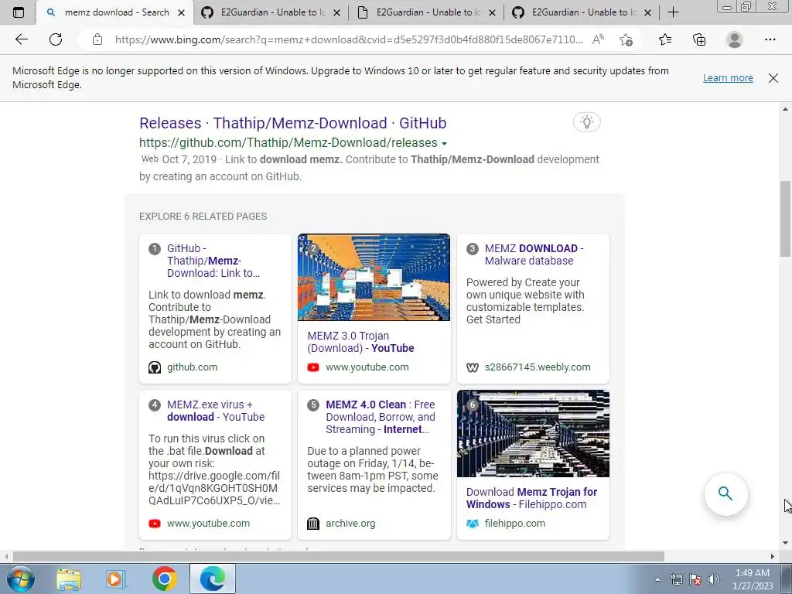Close the last E2Guardian tab

tap(648, 12)
